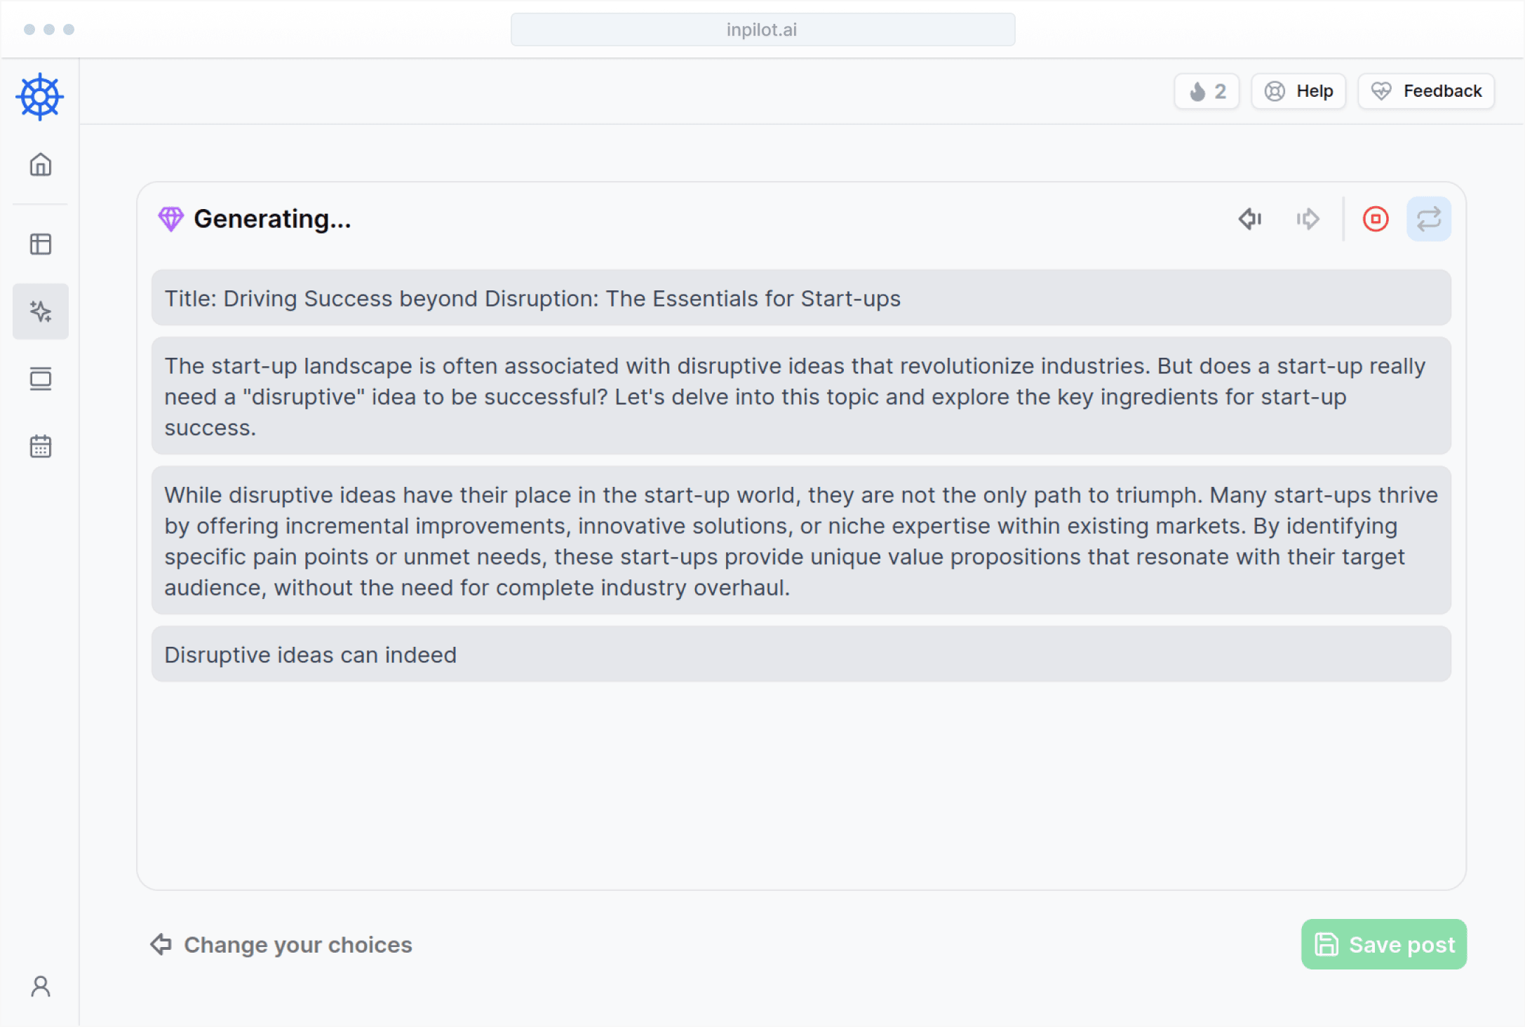Click the Table or Grid icon
1525x1027 pixels.
click(x=41, y=243)
